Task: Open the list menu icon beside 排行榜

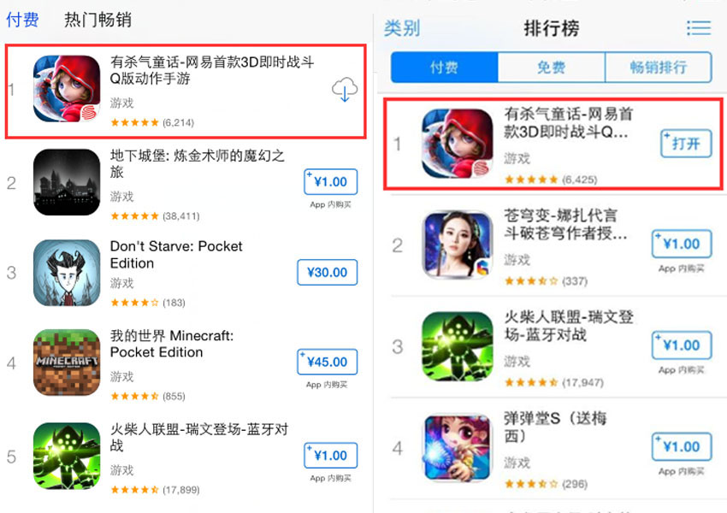Action: [x=698, y=28]
